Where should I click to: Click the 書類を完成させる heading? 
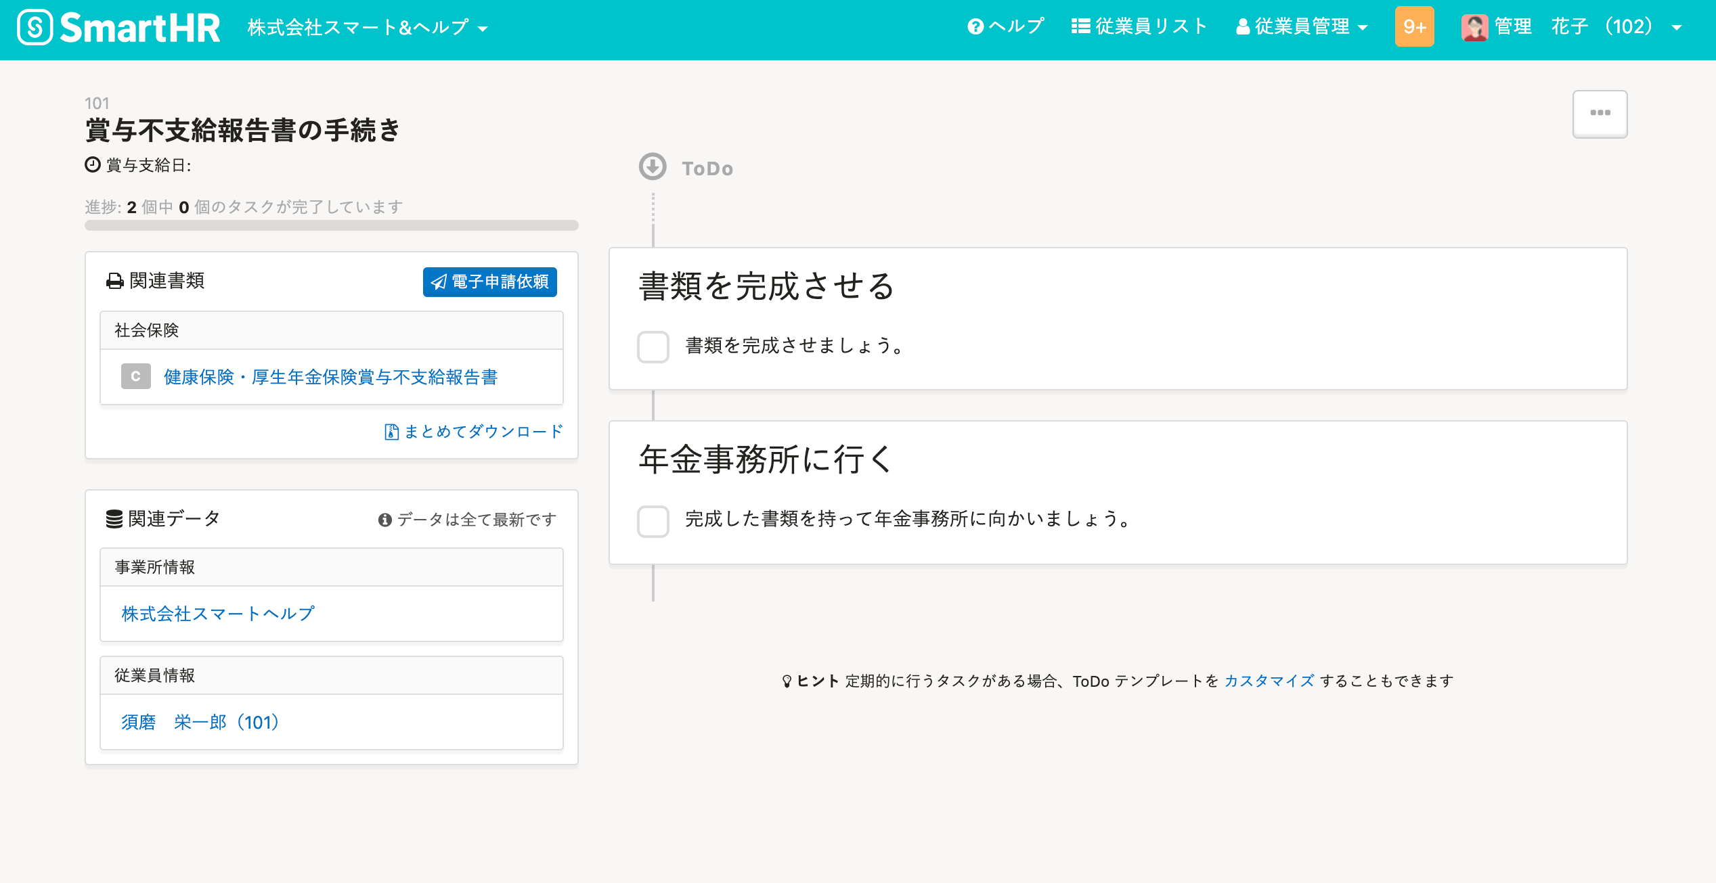pos(767,286)
